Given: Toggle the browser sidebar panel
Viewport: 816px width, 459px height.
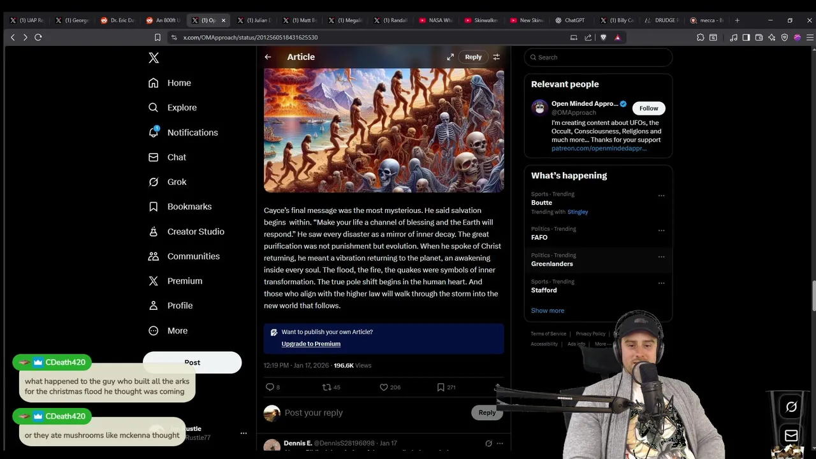Looking at the screenshot, I should 746,38.
